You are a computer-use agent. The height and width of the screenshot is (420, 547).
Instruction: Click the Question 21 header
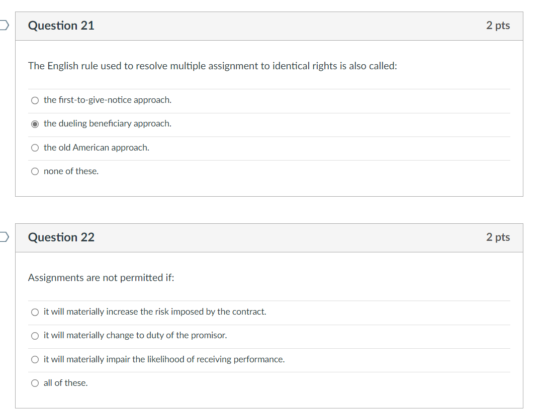point(61,26)
